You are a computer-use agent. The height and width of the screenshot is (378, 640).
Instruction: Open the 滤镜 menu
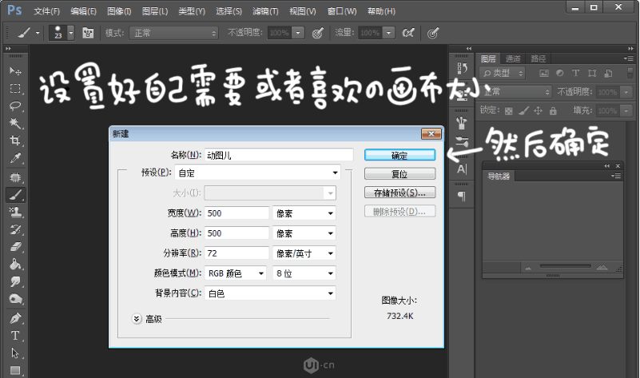click(265, 11)
